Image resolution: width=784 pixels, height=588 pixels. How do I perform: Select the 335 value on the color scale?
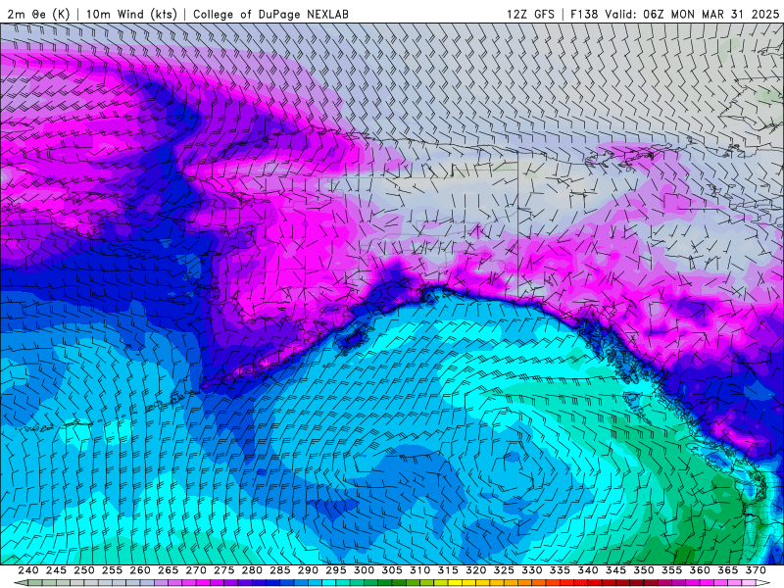point(560,570)
